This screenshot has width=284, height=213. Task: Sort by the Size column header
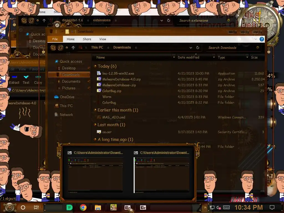[x=254, y=57]
